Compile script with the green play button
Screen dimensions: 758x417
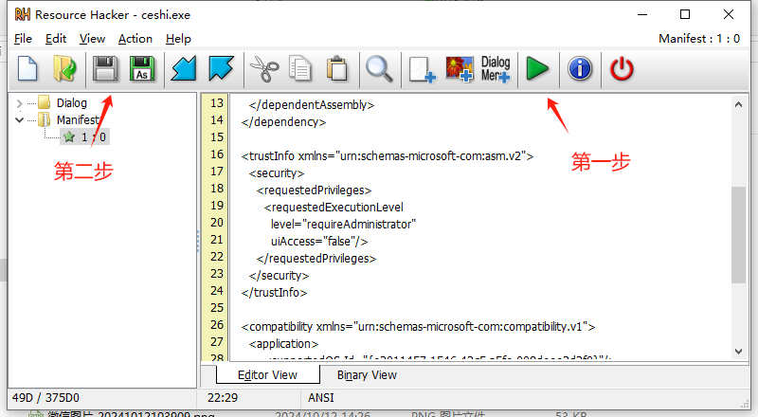coord(538,69)
